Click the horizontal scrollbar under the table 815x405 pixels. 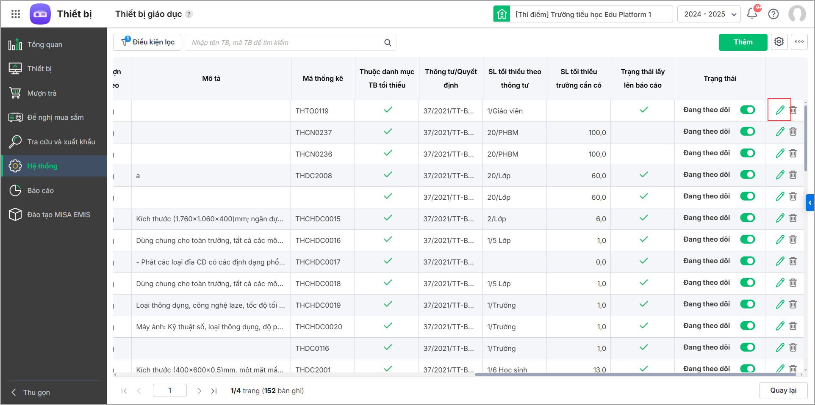click(x=635, y=375)
